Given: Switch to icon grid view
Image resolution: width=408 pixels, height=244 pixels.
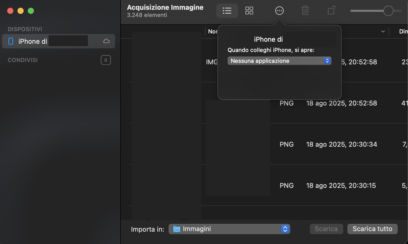Looking at the screenshot, I should pyautogui.click(x=249, y=11).
